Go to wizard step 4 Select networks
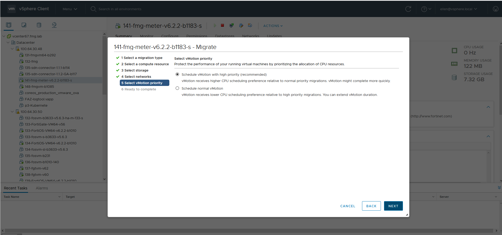502x235 pixels. [x=136, y=76]
